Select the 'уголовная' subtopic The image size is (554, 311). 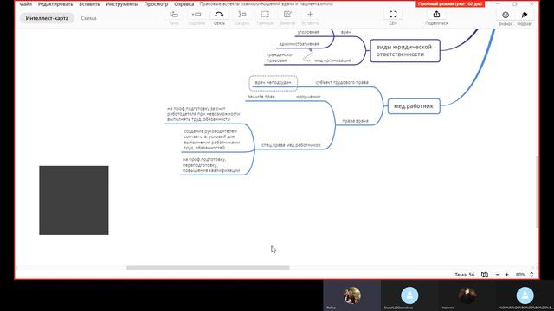tap(308, 32)
